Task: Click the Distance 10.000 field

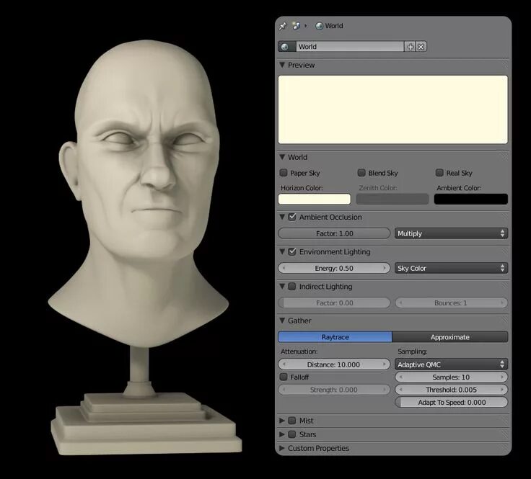Action: (334, 364)
